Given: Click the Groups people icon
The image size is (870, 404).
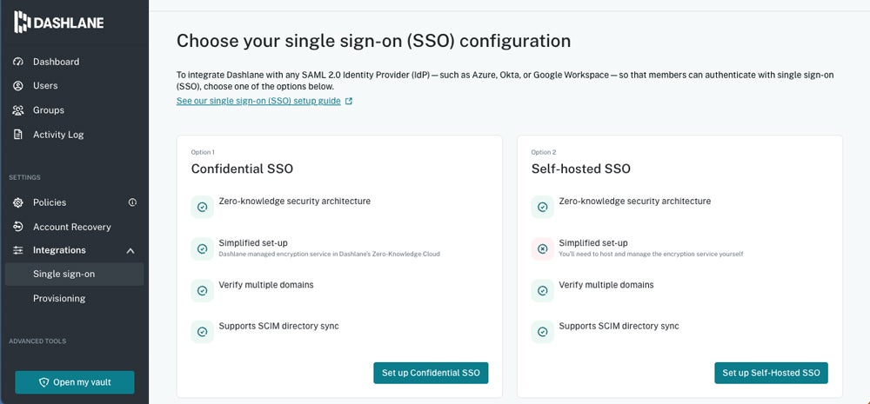Looking at the screenshot, I should click(17, 110).
